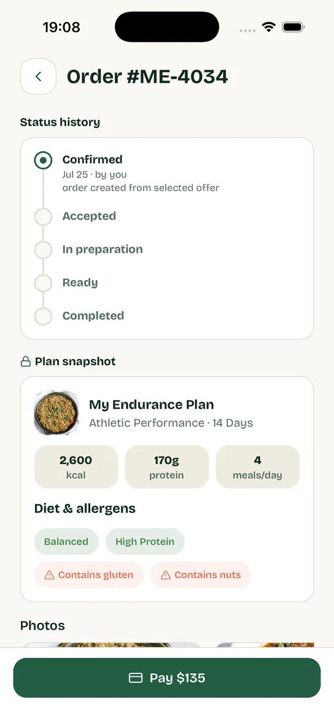Tap the Wi-Fi status icon
This screenshot has height=726, width=334.
[269, 27]
